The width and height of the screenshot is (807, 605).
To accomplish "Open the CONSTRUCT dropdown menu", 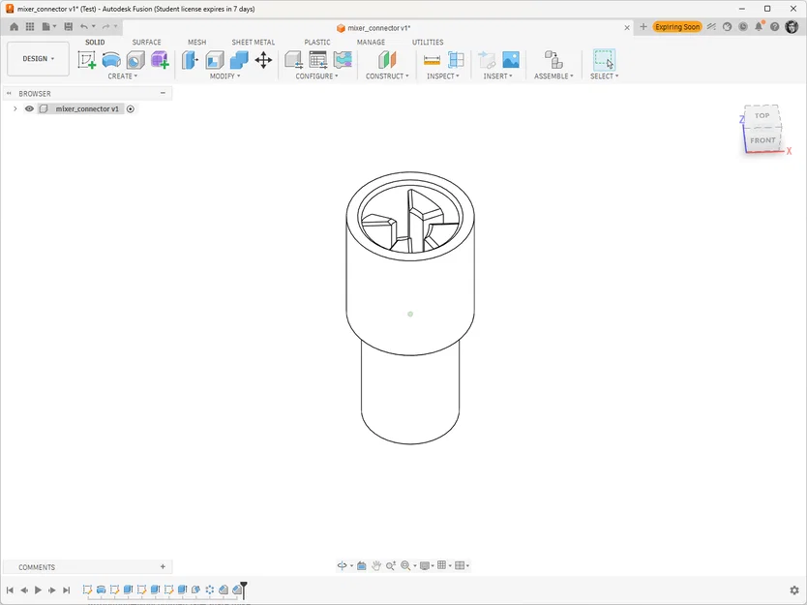I will [387, 76].
